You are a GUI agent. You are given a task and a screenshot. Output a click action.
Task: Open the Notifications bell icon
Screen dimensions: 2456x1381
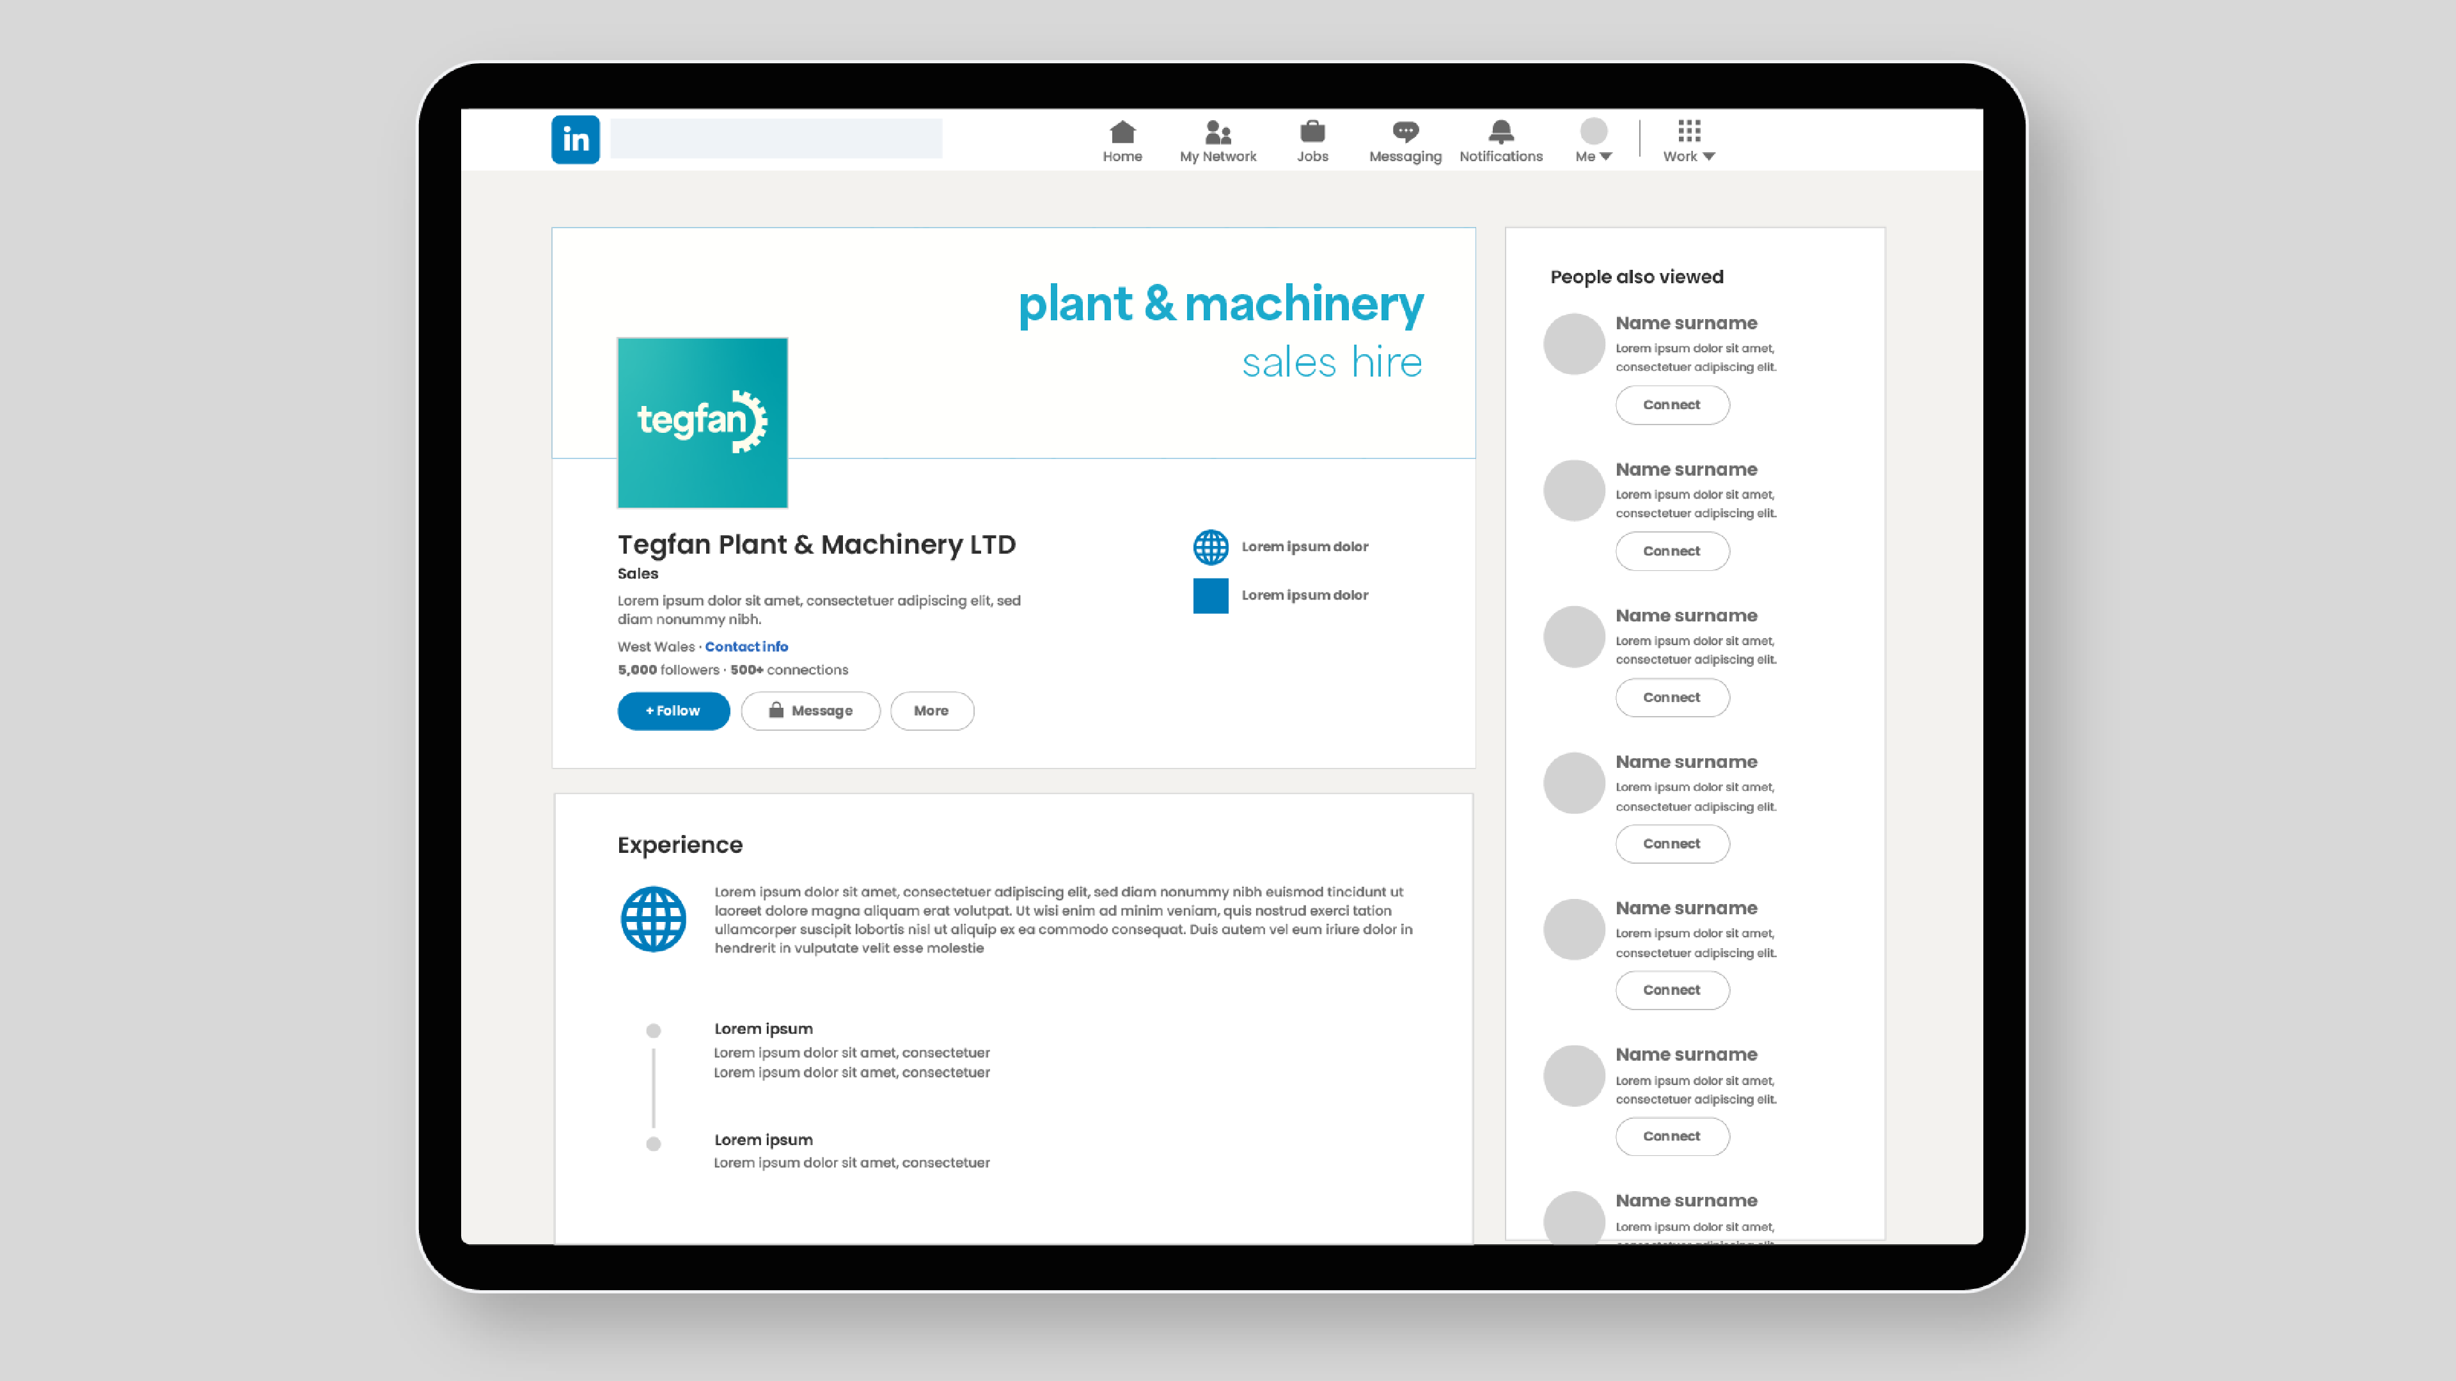[1500, 132]
